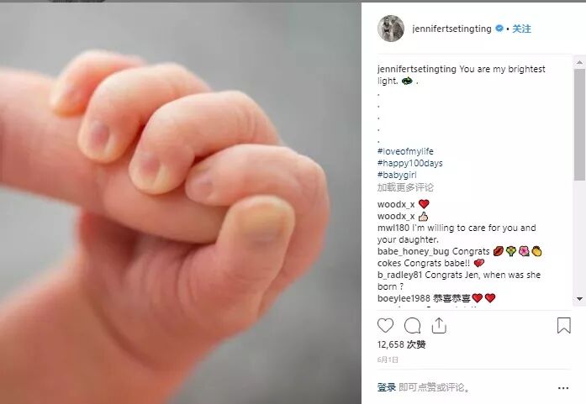Follow the account with 关注
586x404 pixels.
521,29
